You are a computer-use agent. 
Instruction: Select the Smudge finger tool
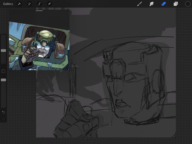point(151,4)
